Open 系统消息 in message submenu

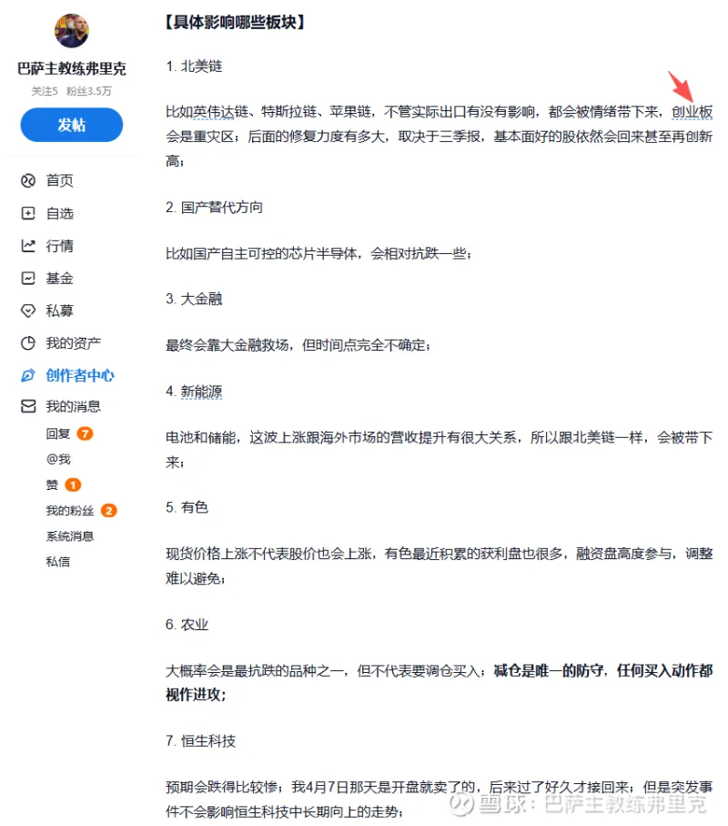pos(69,536)
